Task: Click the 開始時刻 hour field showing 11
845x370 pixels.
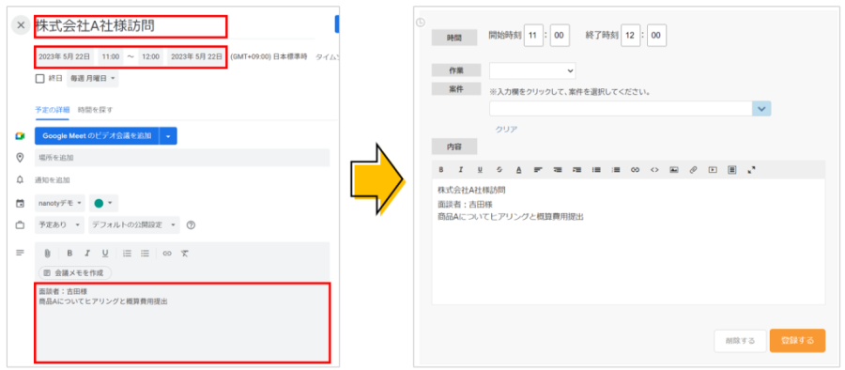Action: 533,36
